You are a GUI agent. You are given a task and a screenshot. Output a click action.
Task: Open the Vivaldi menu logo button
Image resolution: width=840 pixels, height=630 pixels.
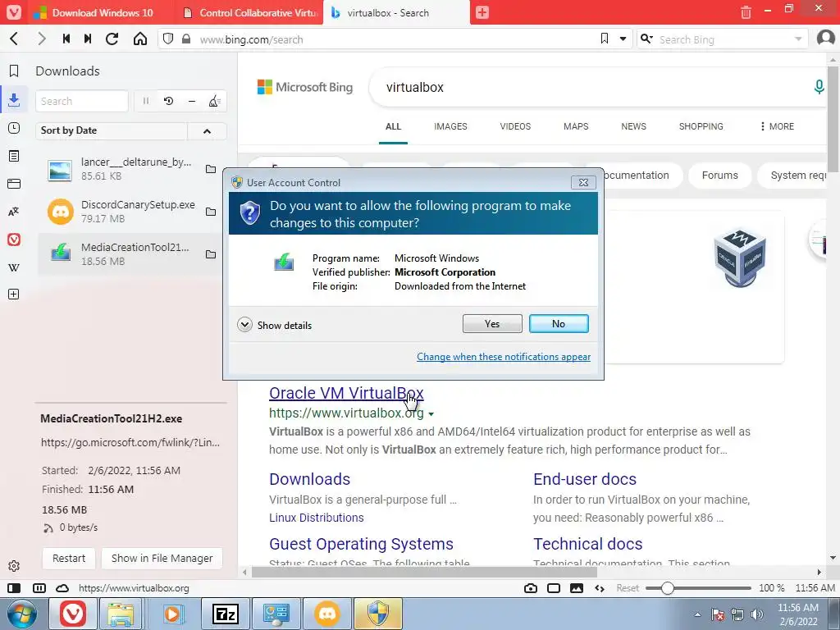coord(13,12)
